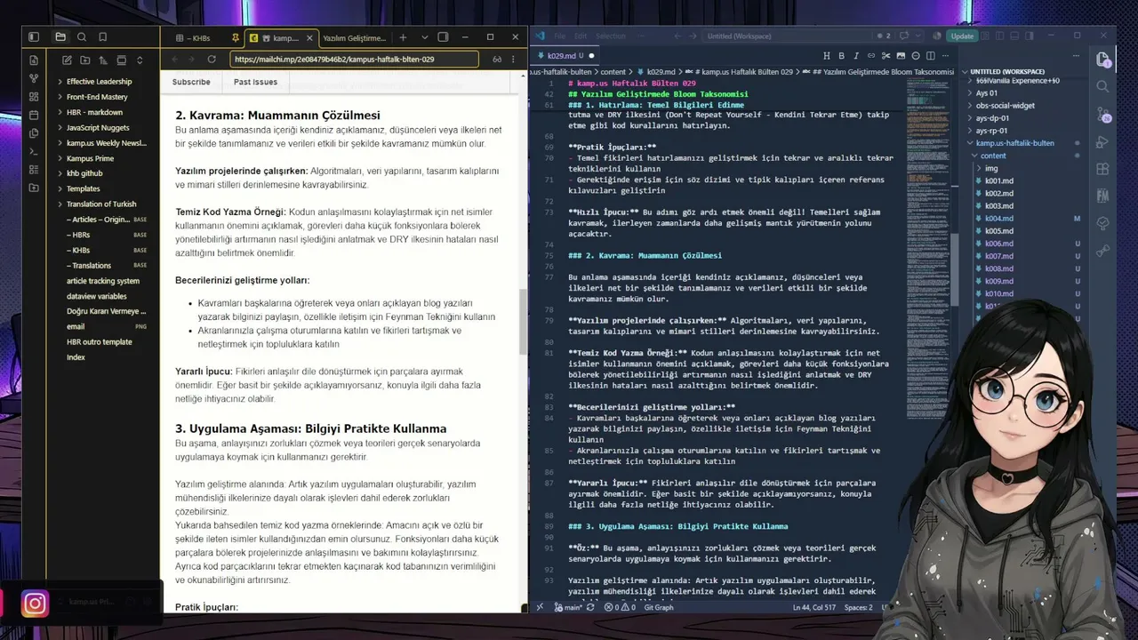Create new folder in Obsidian explorer

[85, 60]
